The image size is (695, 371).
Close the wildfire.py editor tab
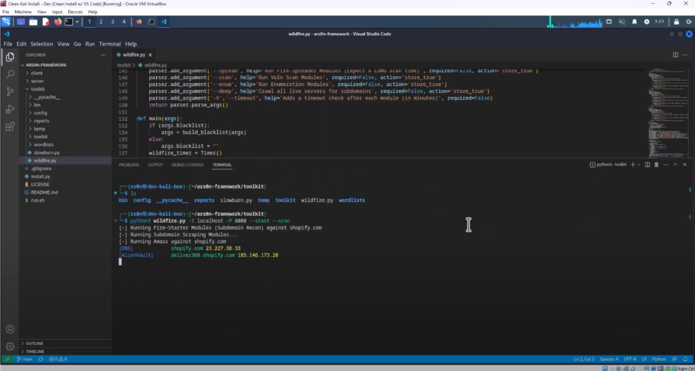pyautogui.click(x=150, y=55)
